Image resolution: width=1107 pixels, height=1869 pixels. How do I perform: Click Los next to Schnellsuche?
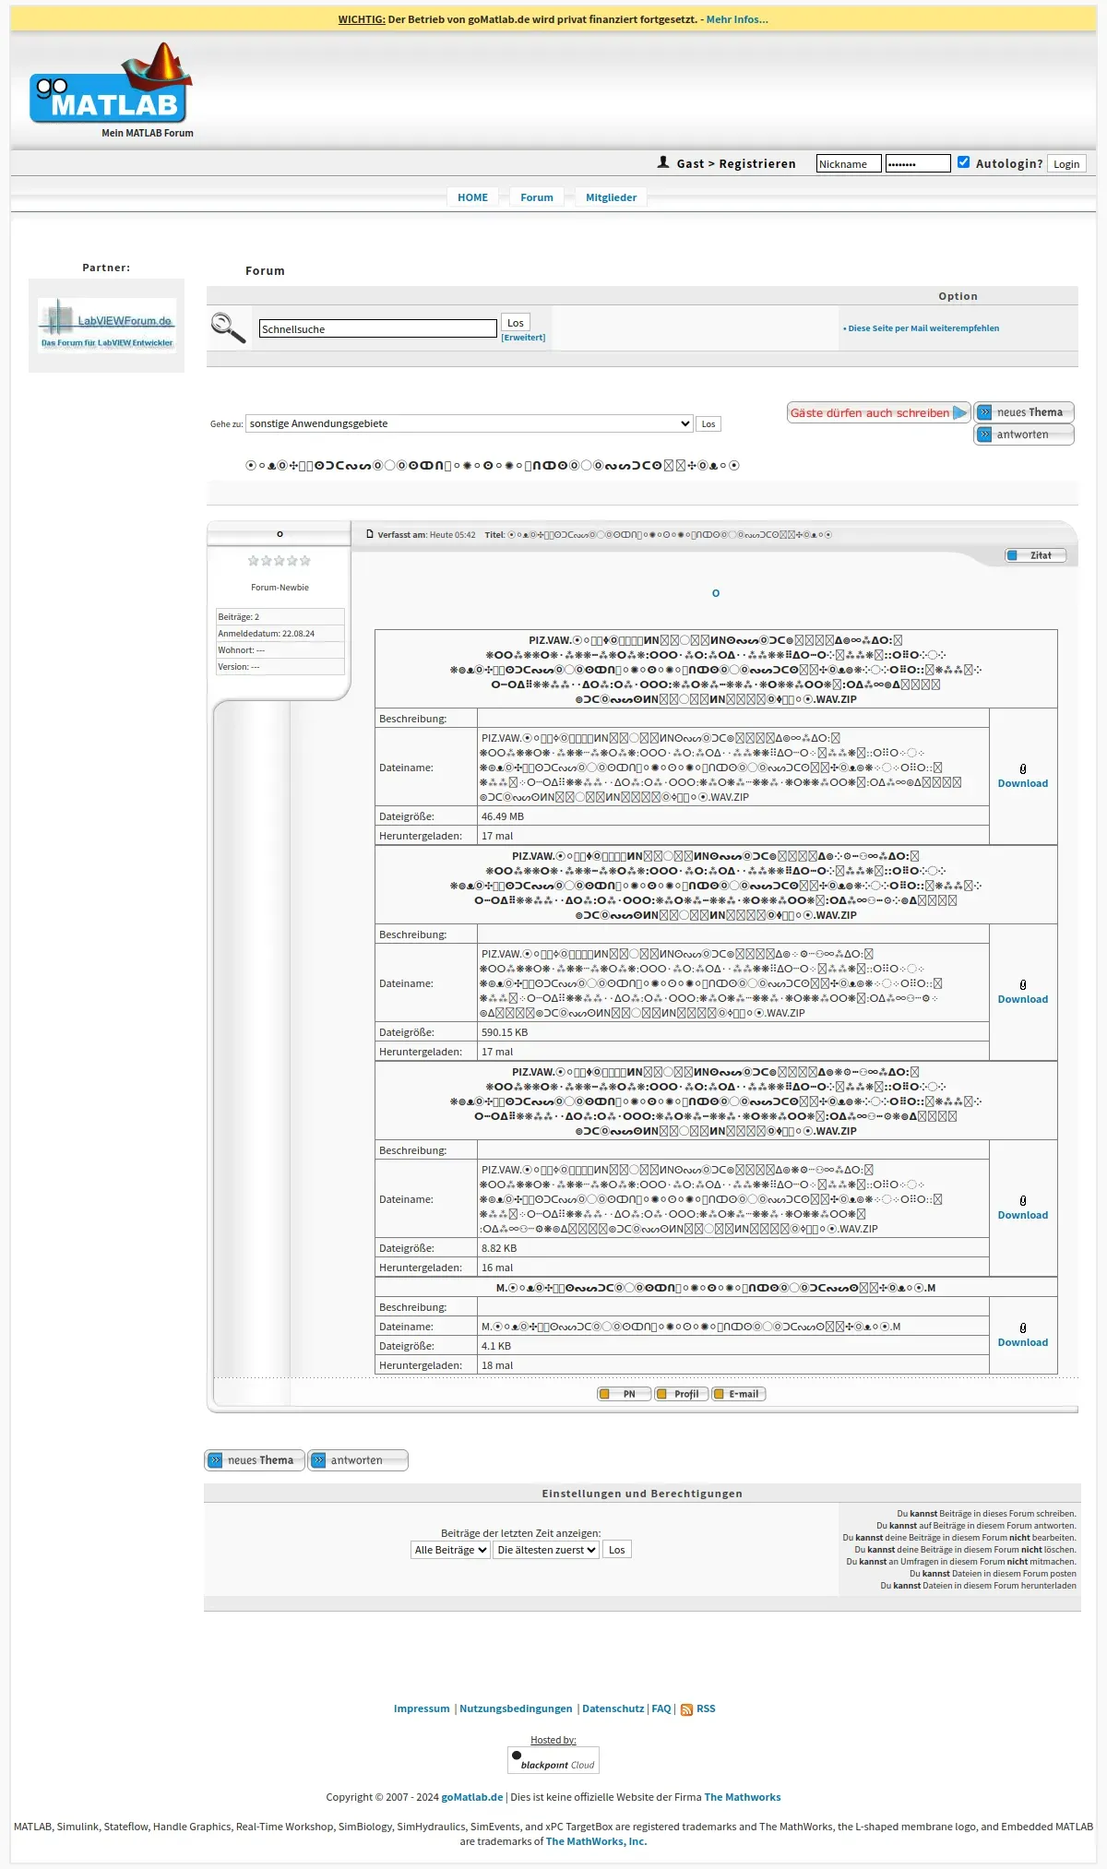[516, 323]
